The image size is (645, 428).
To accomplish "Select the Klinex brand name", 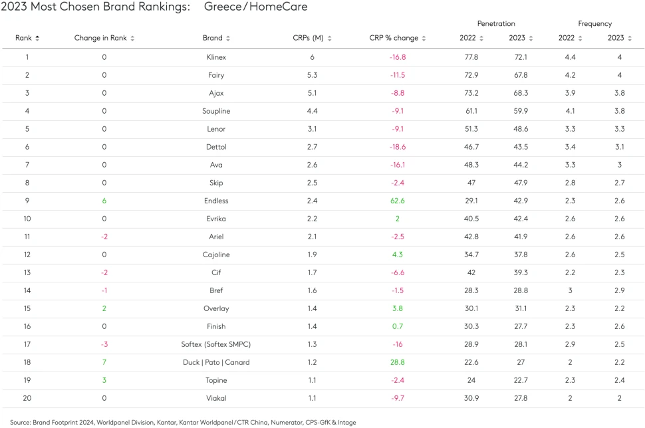I will click(216, 57).
